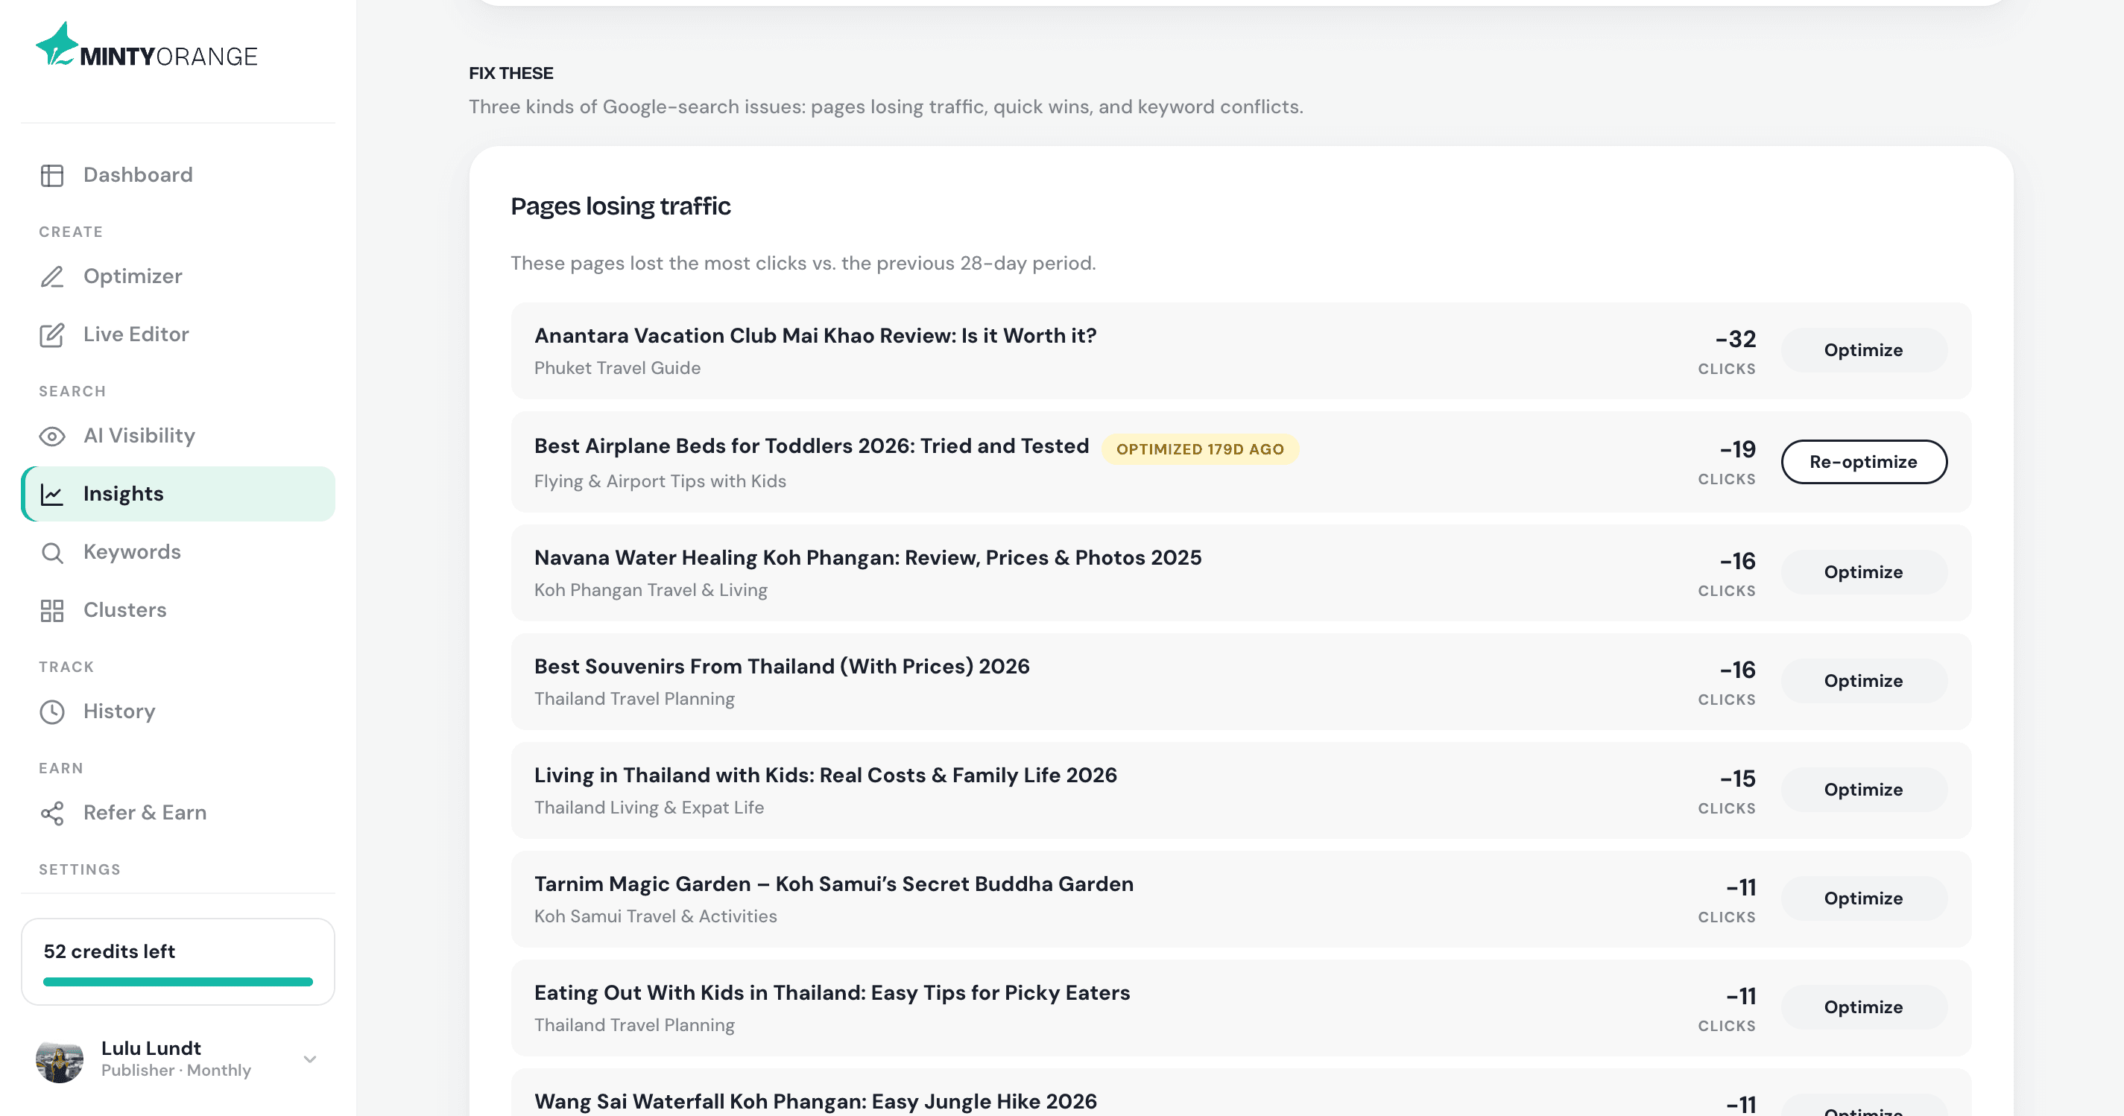Open the History tracking page
This screenshot has width=2124, height=1116.
tap(178, 711)
